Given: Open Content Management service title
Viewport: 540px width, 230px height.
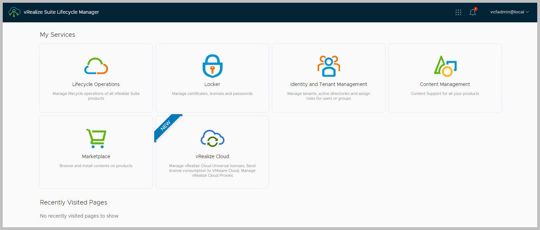Looking at the screenshot, I should 445,84.
